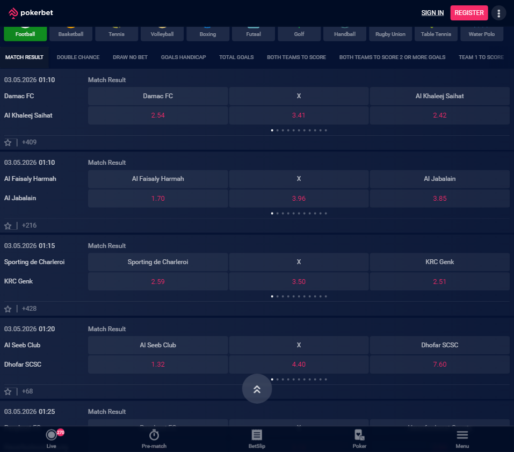Expand +428 more markets for Charleroi match
Image resolution: width=514 pixels, height=452 pixels.
(29, 309)
